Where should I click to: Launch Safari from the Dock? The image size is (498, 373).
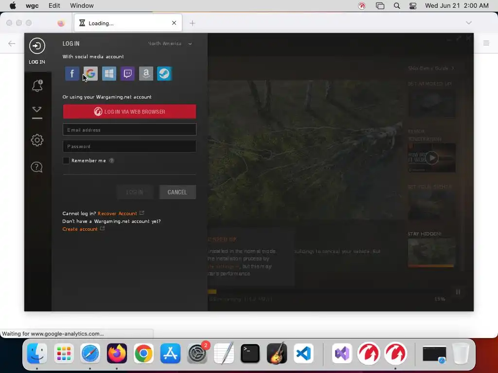pos(90,353)
